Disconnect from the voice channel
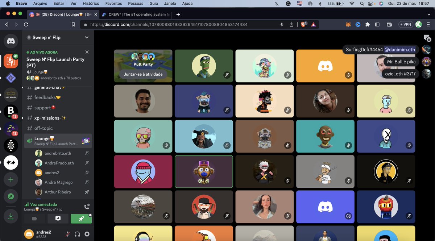The height and width of the screenshot is (241, 435). pyautogui.click(x=87, y=207)
